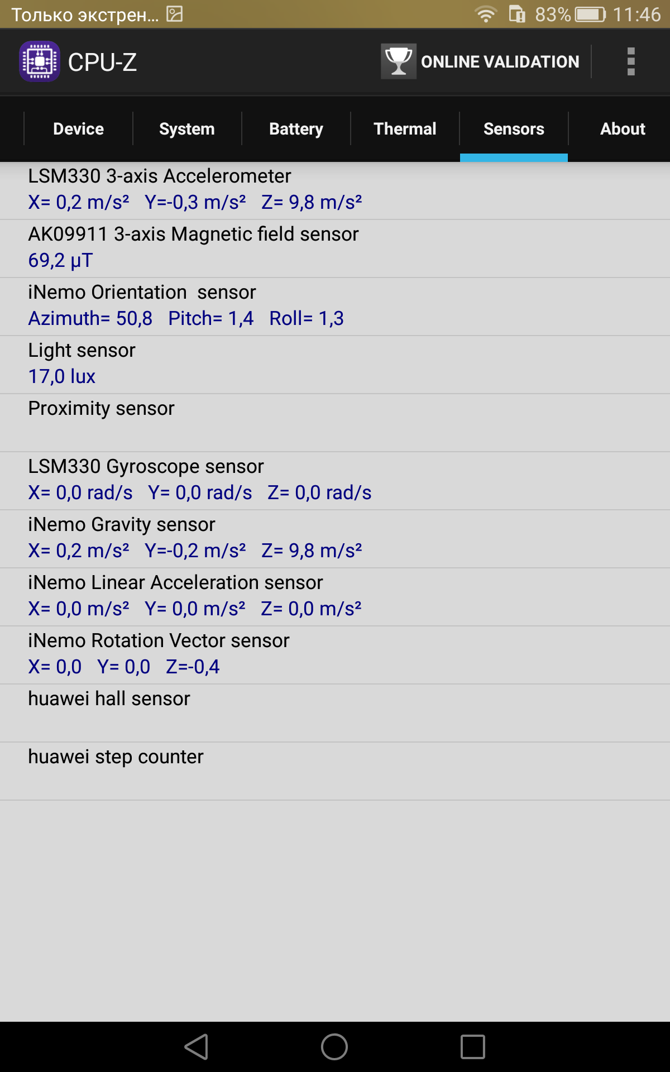Tap the trophy icon for online validation
The width and height of the screenshot is (670, 1072).
(x=399, y=61)
